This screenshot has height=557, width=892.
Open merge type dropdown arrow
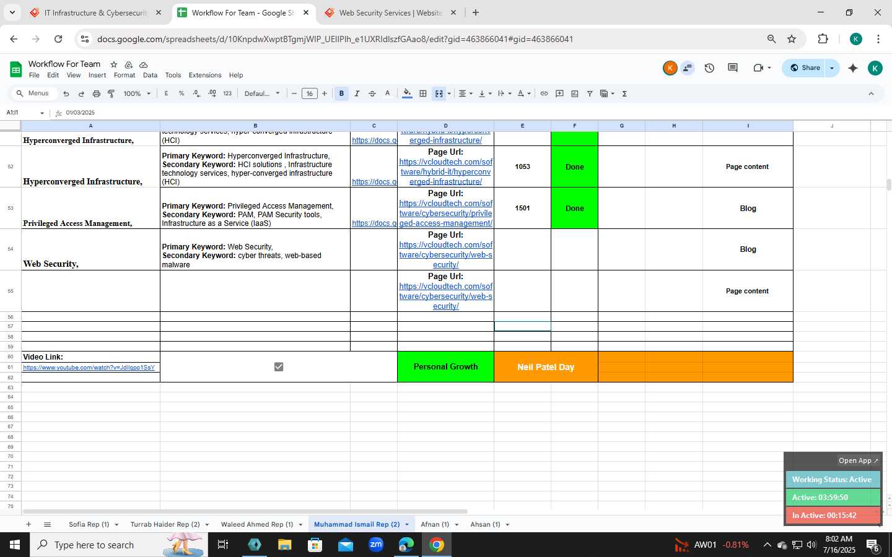click(449, 93)
